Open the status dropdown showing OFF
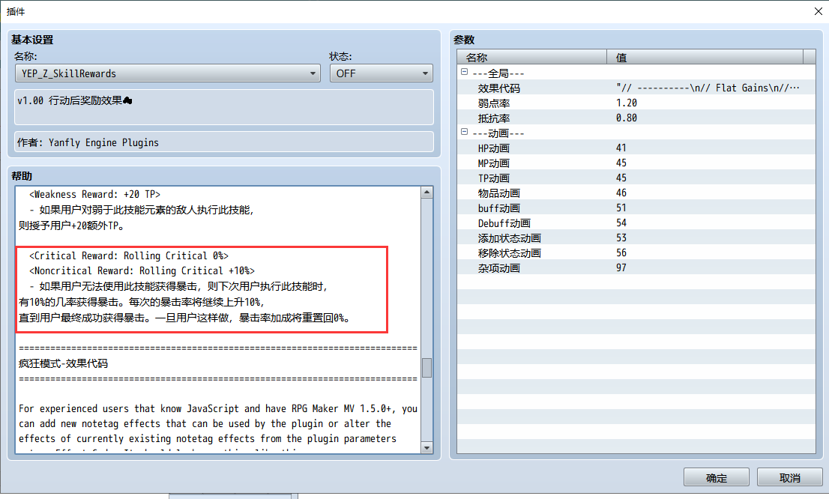Screen dimensions: 829x499 382,73
